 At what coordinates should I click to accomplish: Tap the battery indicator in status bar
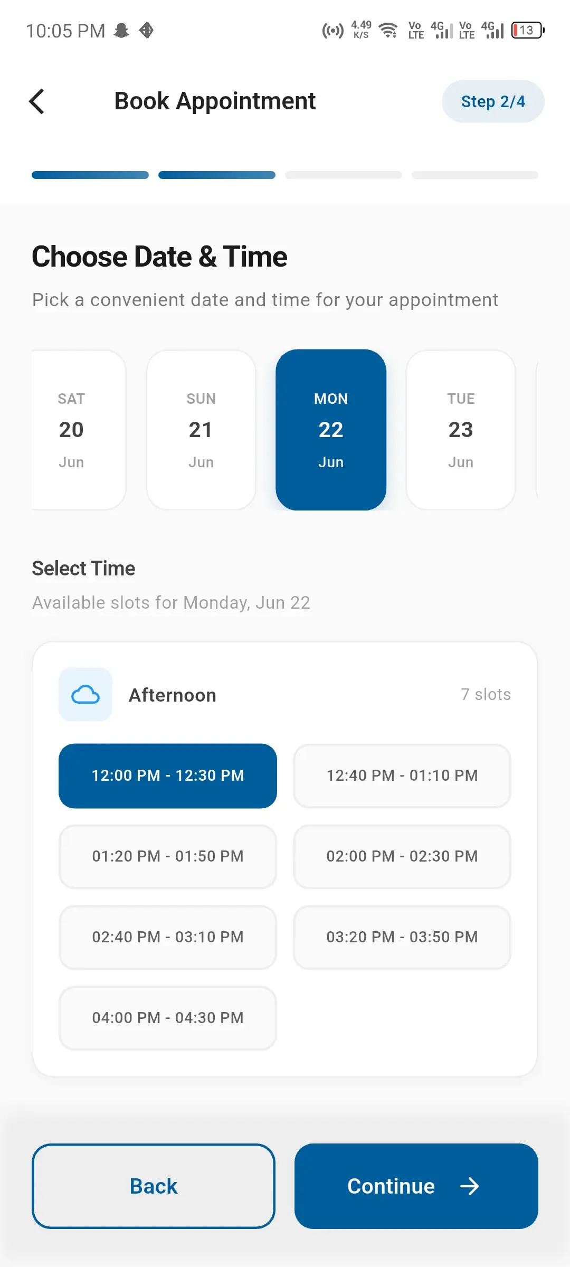(528, 30)
